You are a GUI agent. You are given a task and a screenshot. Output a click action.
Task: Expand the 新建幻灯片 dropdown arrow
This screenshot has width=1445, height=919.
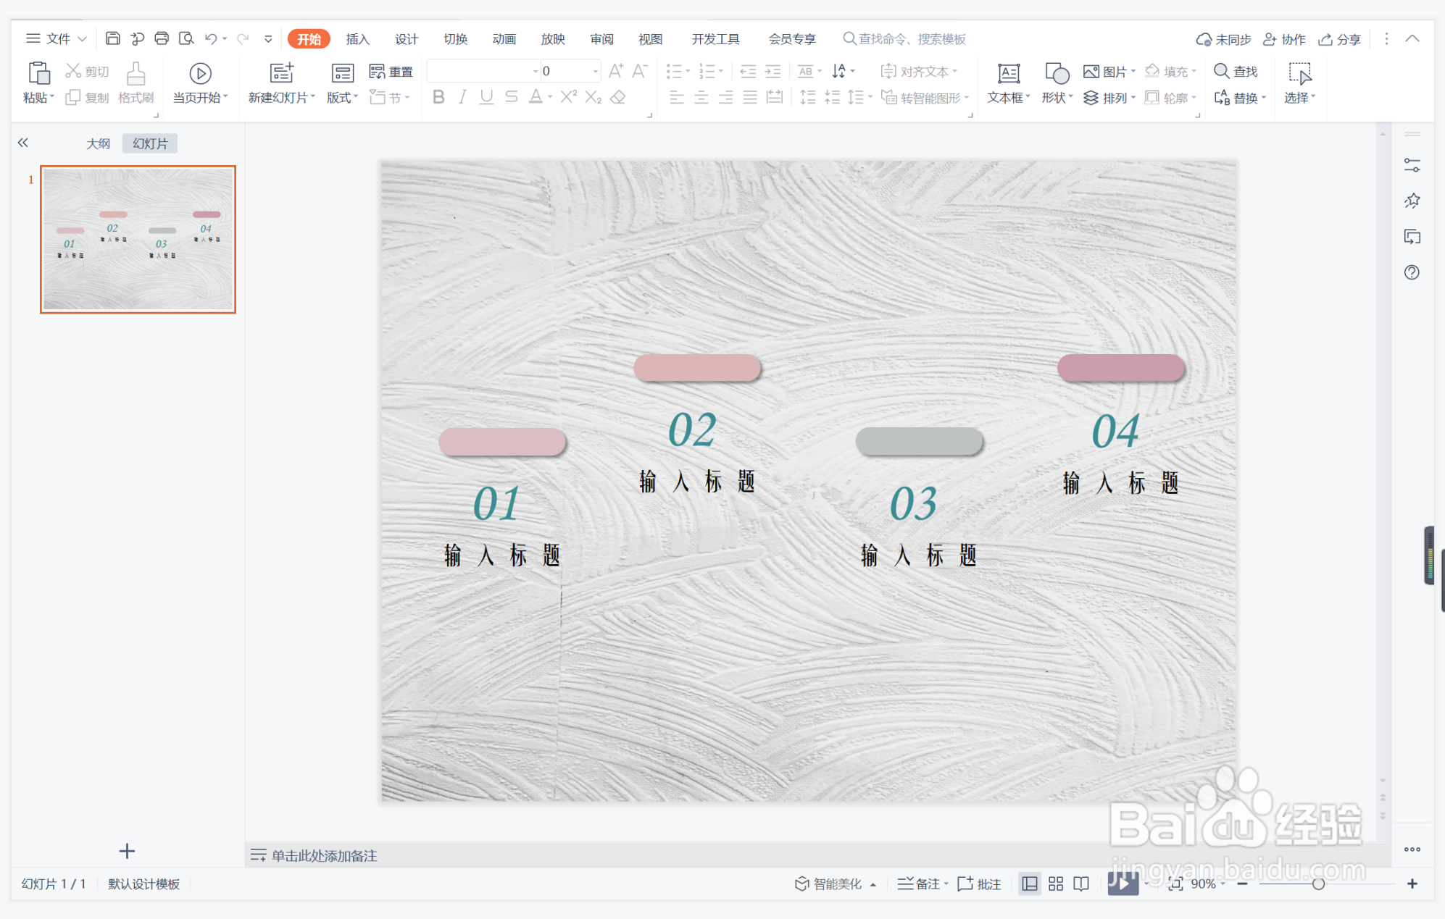pyautogui.click(x=313, y=97)
